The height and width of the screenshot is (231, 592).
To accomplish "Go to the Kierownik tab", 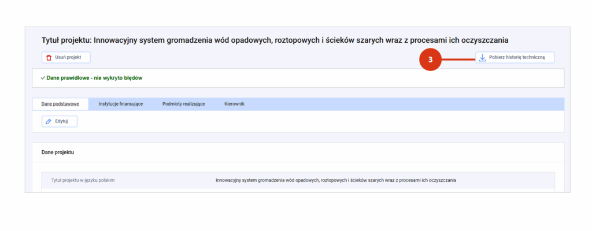I will pyautogui.click(x=235, y=104).
